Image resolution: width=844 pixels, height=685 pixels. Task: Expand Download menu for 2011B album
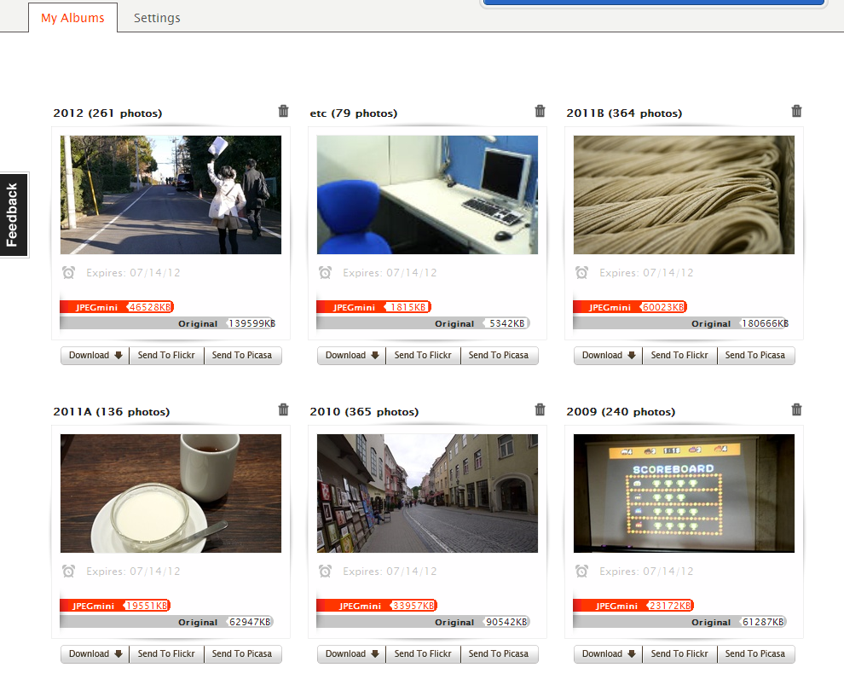[x=608, y=356]
